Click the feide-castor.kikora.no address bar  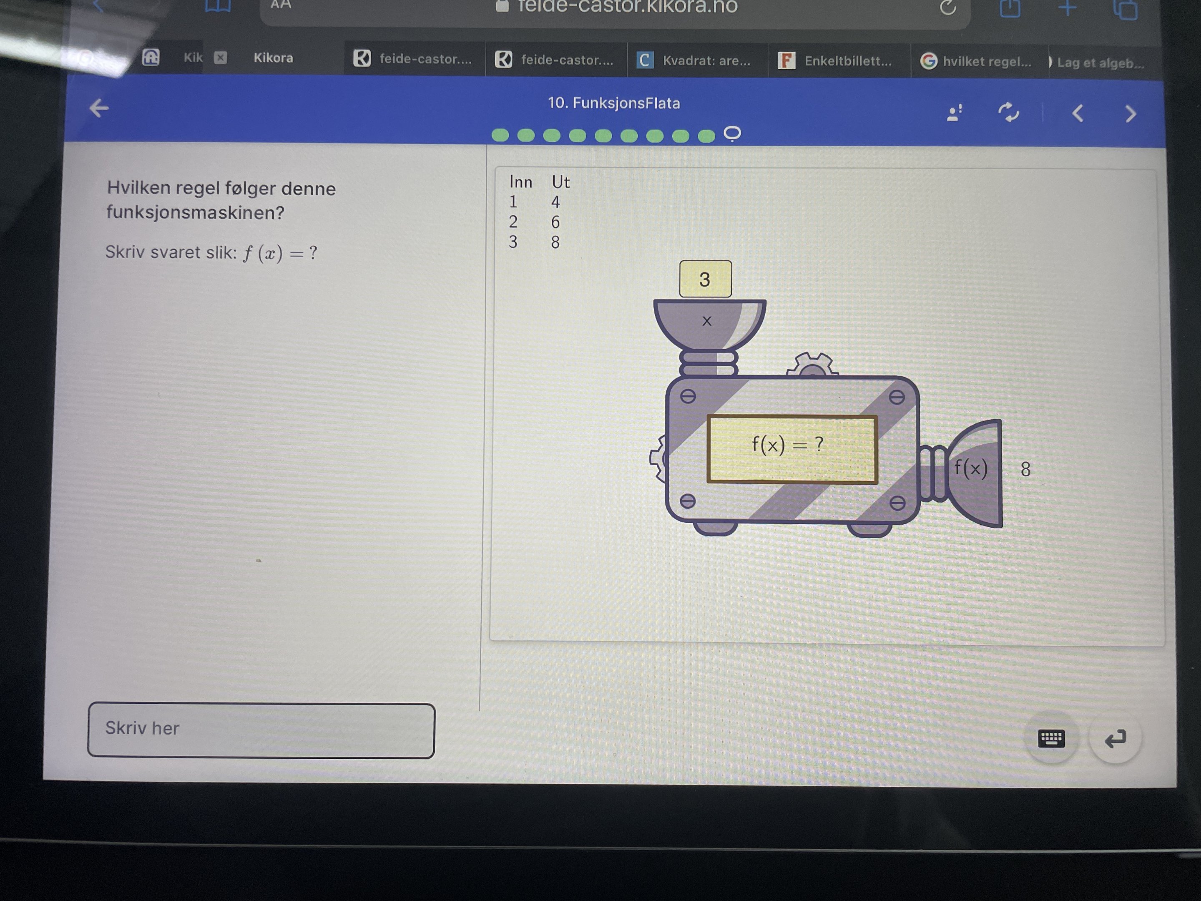[615, 10]
